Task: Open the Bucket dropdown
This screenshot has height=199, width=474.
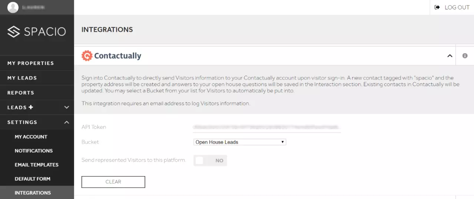Action: click(x=240, y=142)
